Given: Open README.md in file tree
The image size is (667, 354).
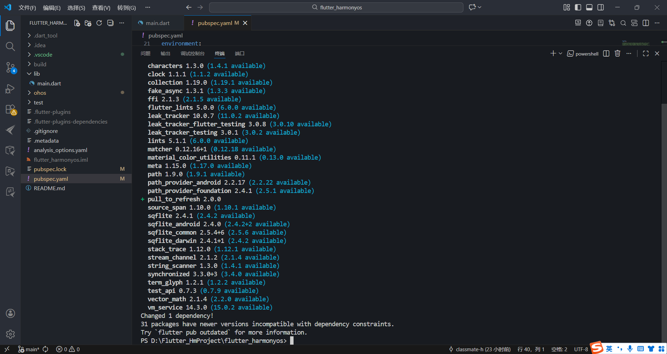Looking at the screenshot, I should coord(76,188).
